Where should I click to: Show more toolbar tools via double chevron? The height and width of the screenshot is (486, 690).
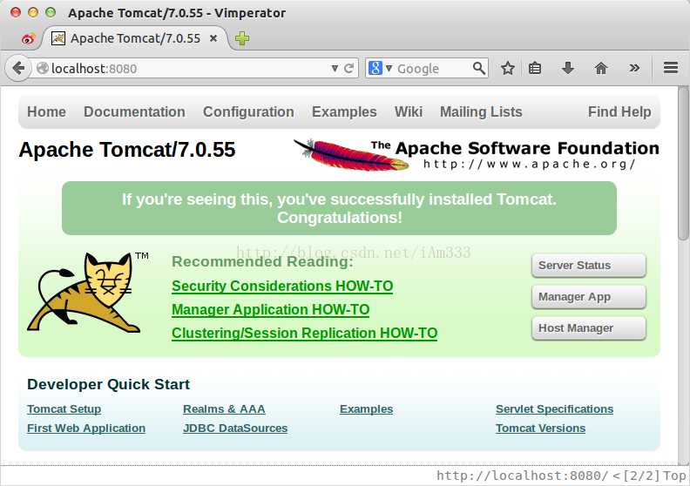(x=634, y=68)
